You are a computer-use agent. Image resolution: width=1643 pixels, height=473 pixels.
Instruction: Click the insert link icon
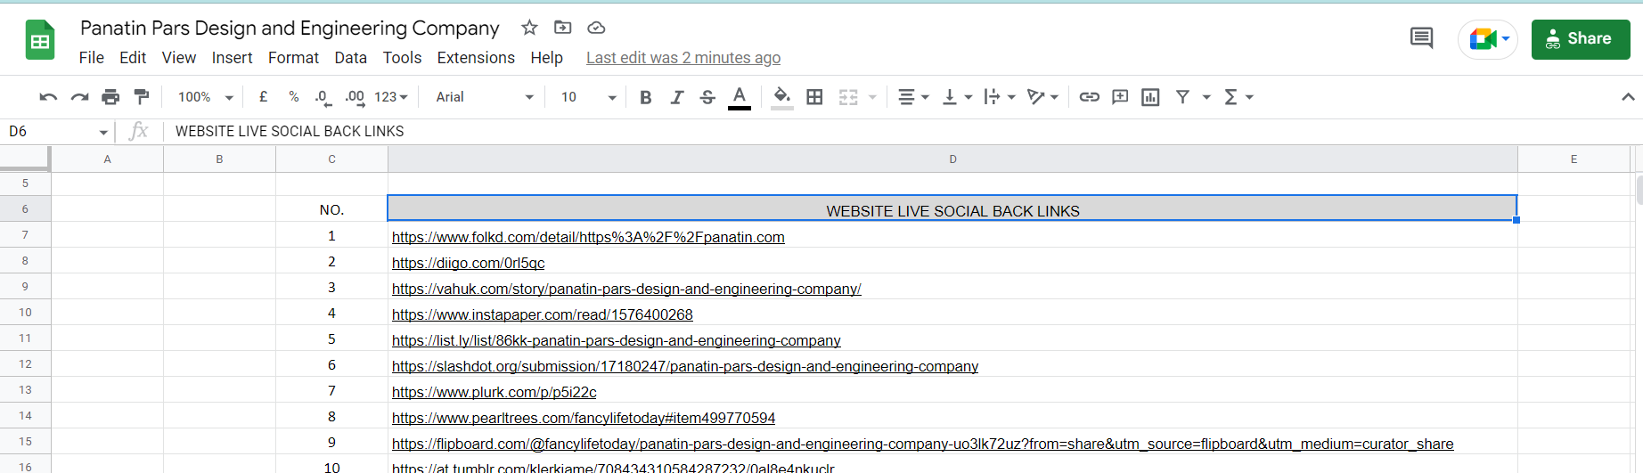point(1089,97)
